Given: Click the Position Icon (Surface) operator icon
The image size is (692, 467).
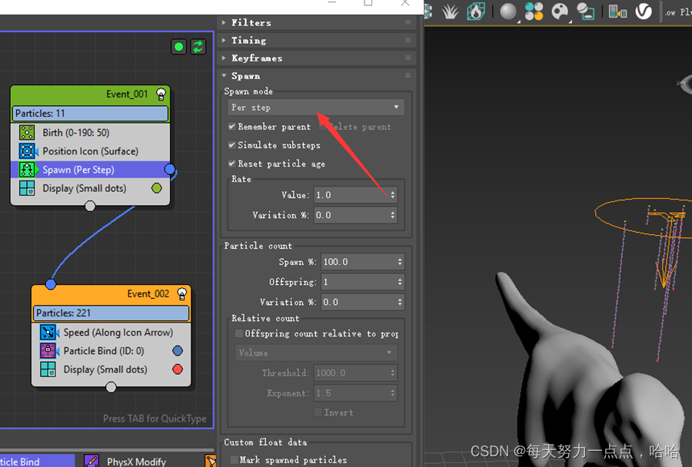Looking at the screenshot, I should coord(28,151).
